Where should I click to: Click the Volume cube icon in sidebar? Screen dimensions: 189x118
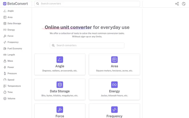[5, 98]
